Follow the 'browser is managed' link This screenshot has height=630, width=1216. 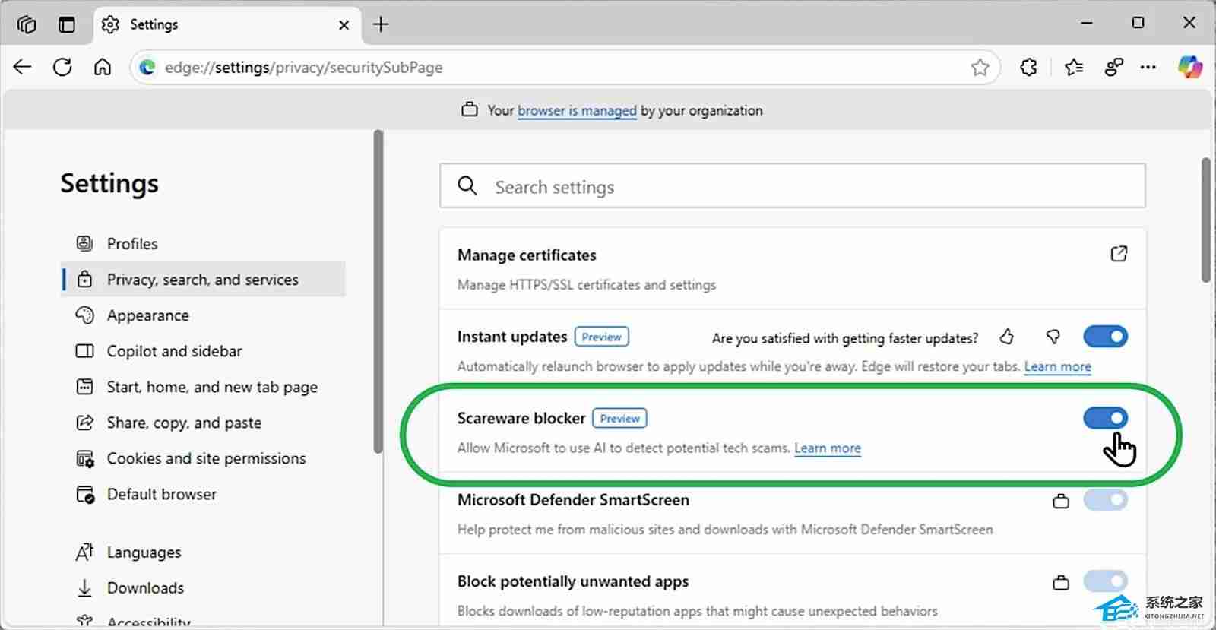pyautogui.click(x=577, y=111)
